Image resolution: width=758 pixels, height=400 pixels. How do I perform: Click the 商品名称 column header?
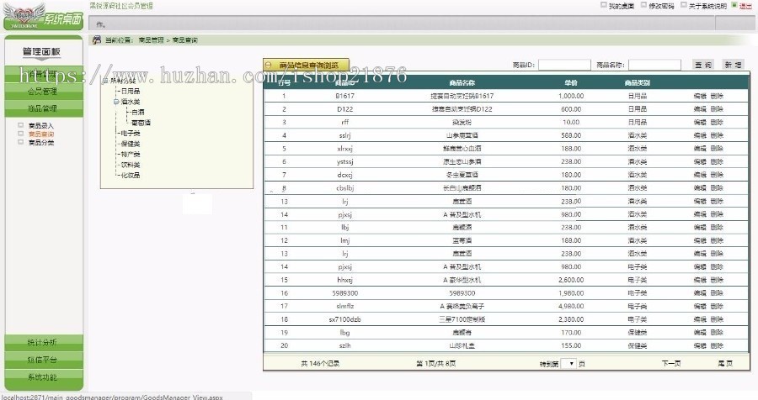click(462, 83)
